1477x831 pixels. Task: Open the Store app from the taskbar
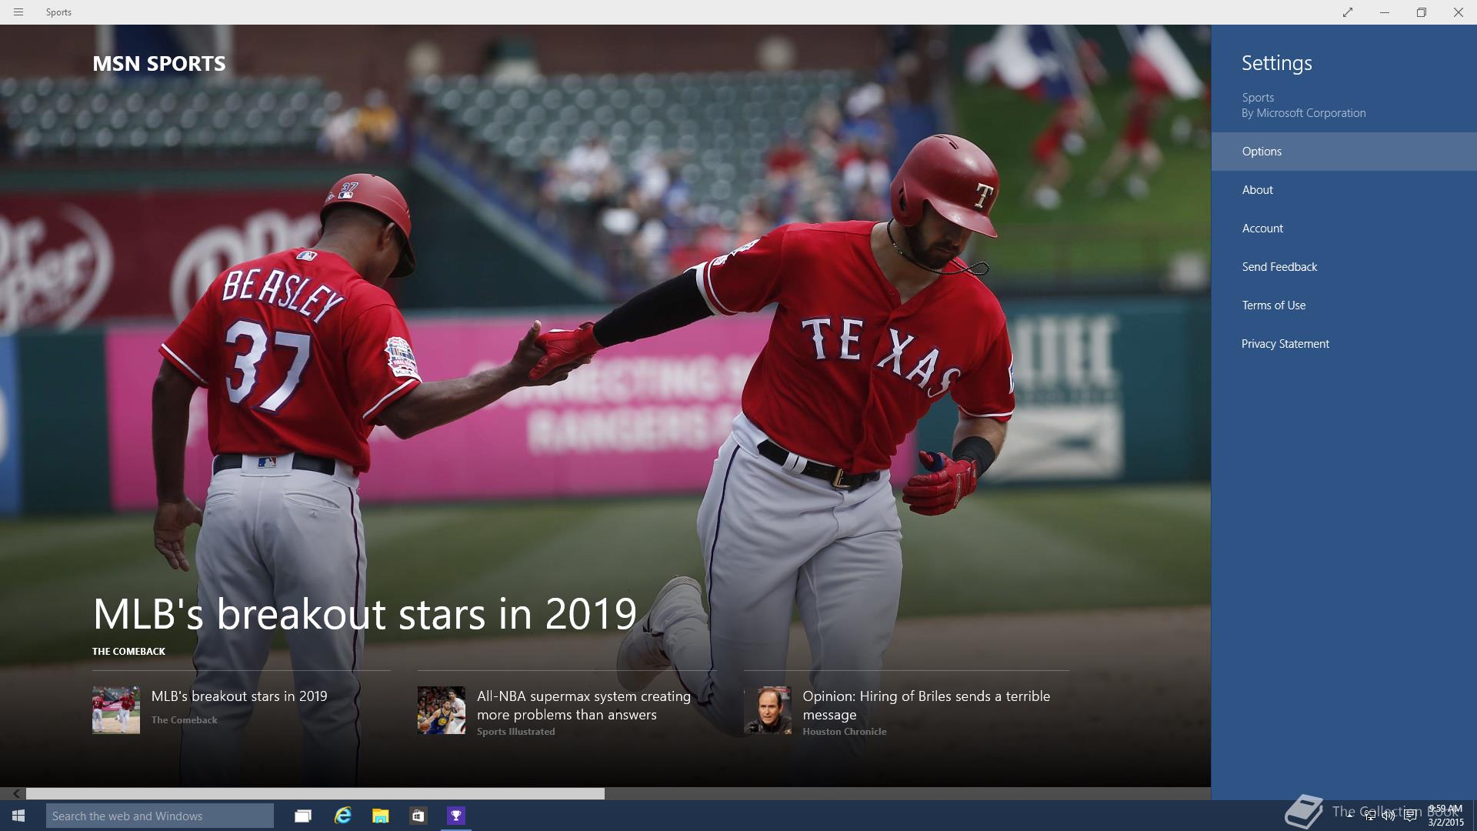(x=418, y=816)
